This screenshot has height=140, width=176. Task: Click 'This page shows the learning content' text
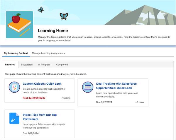pyautogui.click(x=46, y=74)
